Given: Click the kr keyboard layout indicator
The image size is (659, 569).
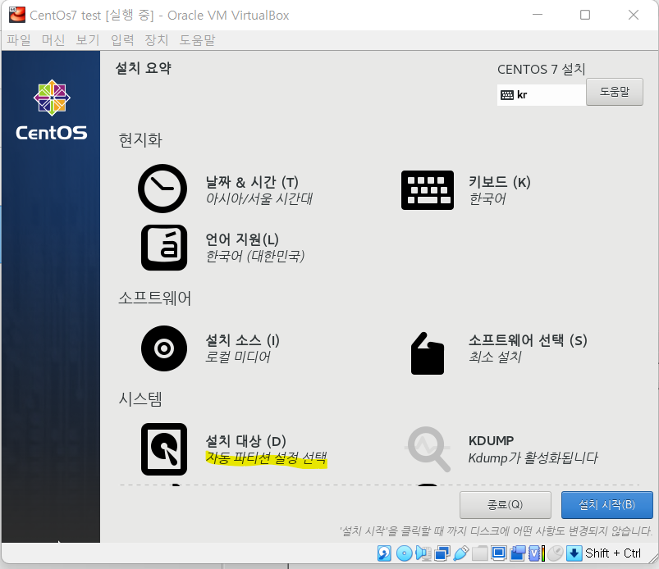Looking at the screenshot, I should click(542, 95).
